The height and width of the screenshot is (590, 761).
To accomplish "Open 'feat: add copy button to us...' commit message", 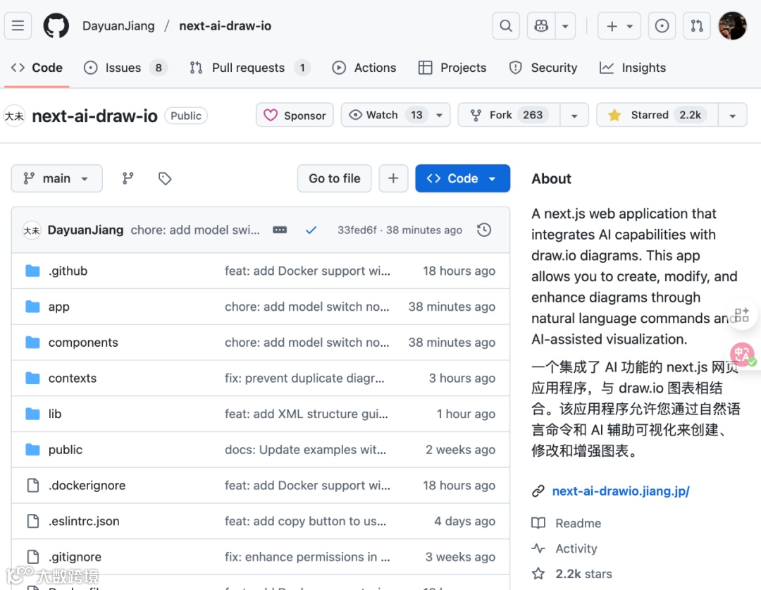I will click(x=305, y=521).
